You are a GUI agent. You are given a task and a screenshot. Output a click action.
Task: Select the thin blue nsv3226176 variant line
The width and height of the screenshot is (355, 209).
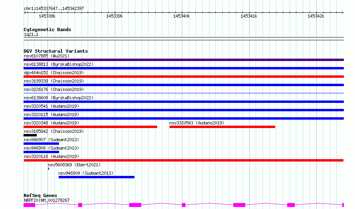click(x=183, y=93)
